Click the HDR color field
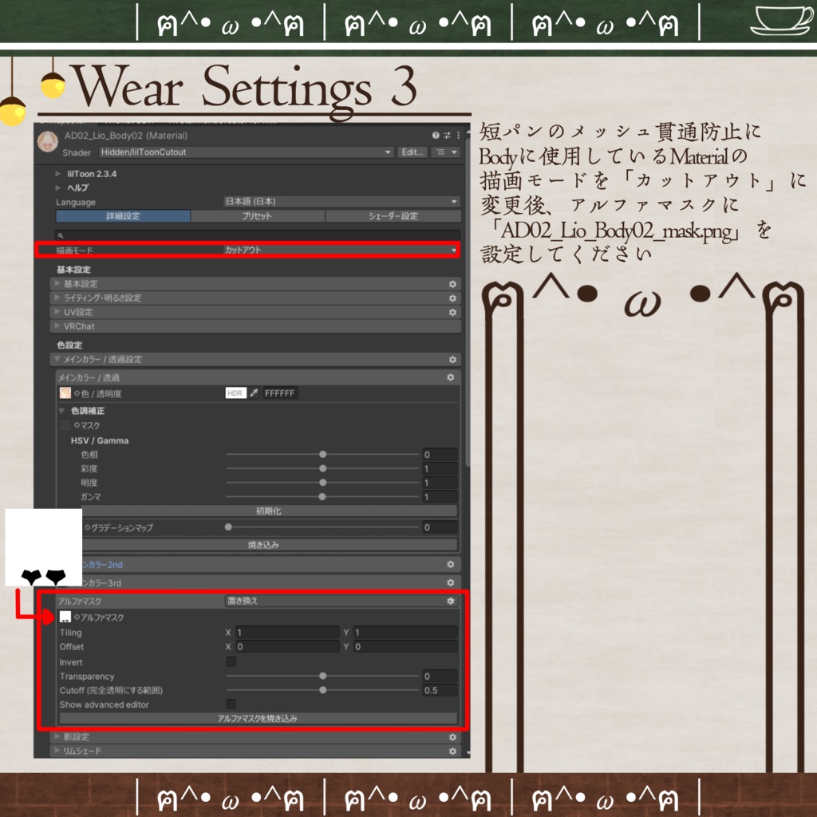The width and height of the screenshot is (817, 817). click(x=235, y=393)
